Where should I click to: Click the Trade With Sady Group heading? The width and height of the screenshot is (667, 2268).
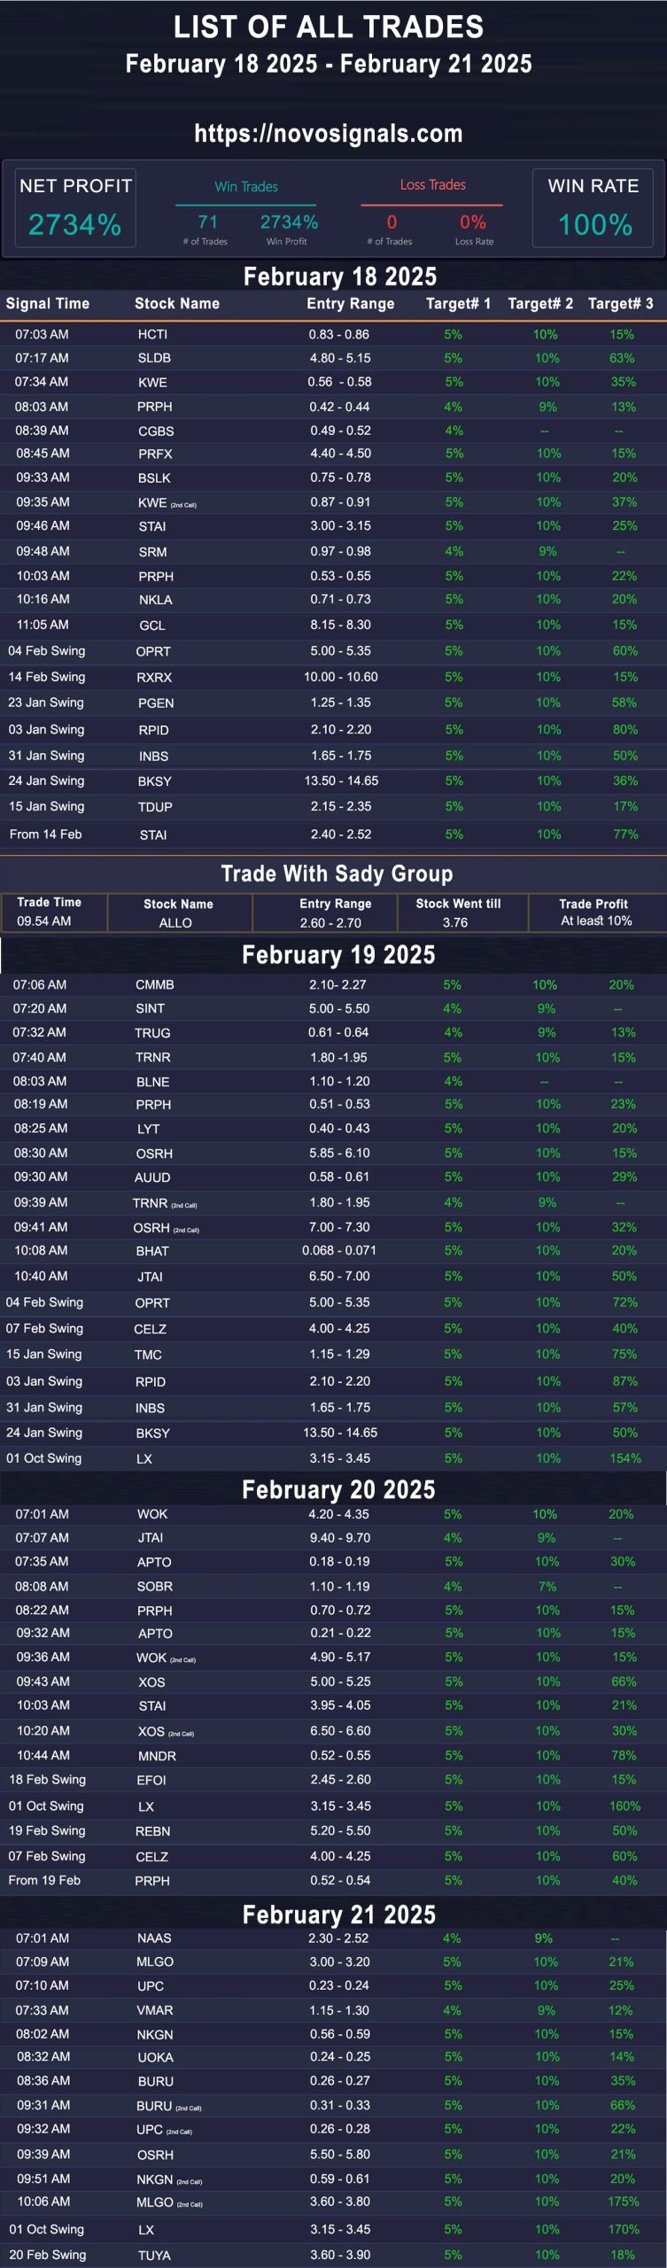coord(337,874)
